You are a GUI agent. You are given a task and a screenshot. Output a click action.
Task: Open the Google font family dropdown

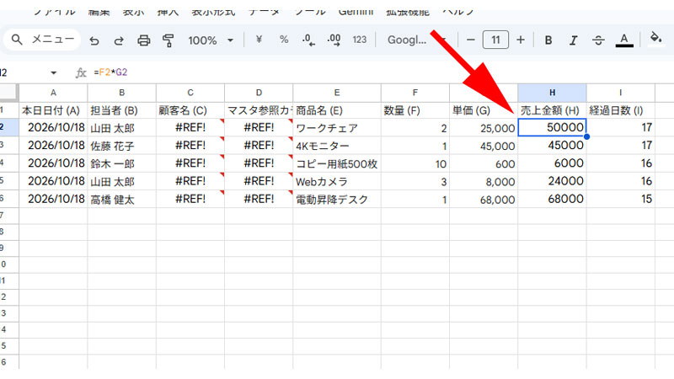(417, 40)
